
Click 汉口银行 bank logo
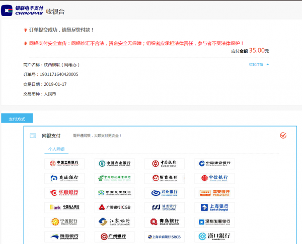(x=214, y=236)
